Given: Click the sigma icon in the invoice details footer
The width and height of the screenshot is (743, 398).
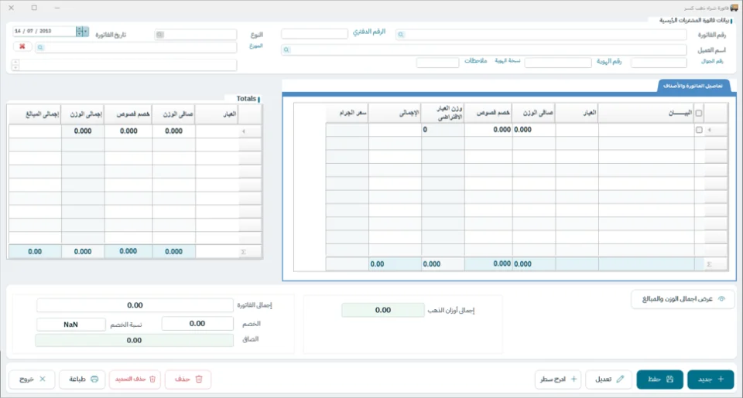Looking at the screenshot, I should (x=709, y=264).
